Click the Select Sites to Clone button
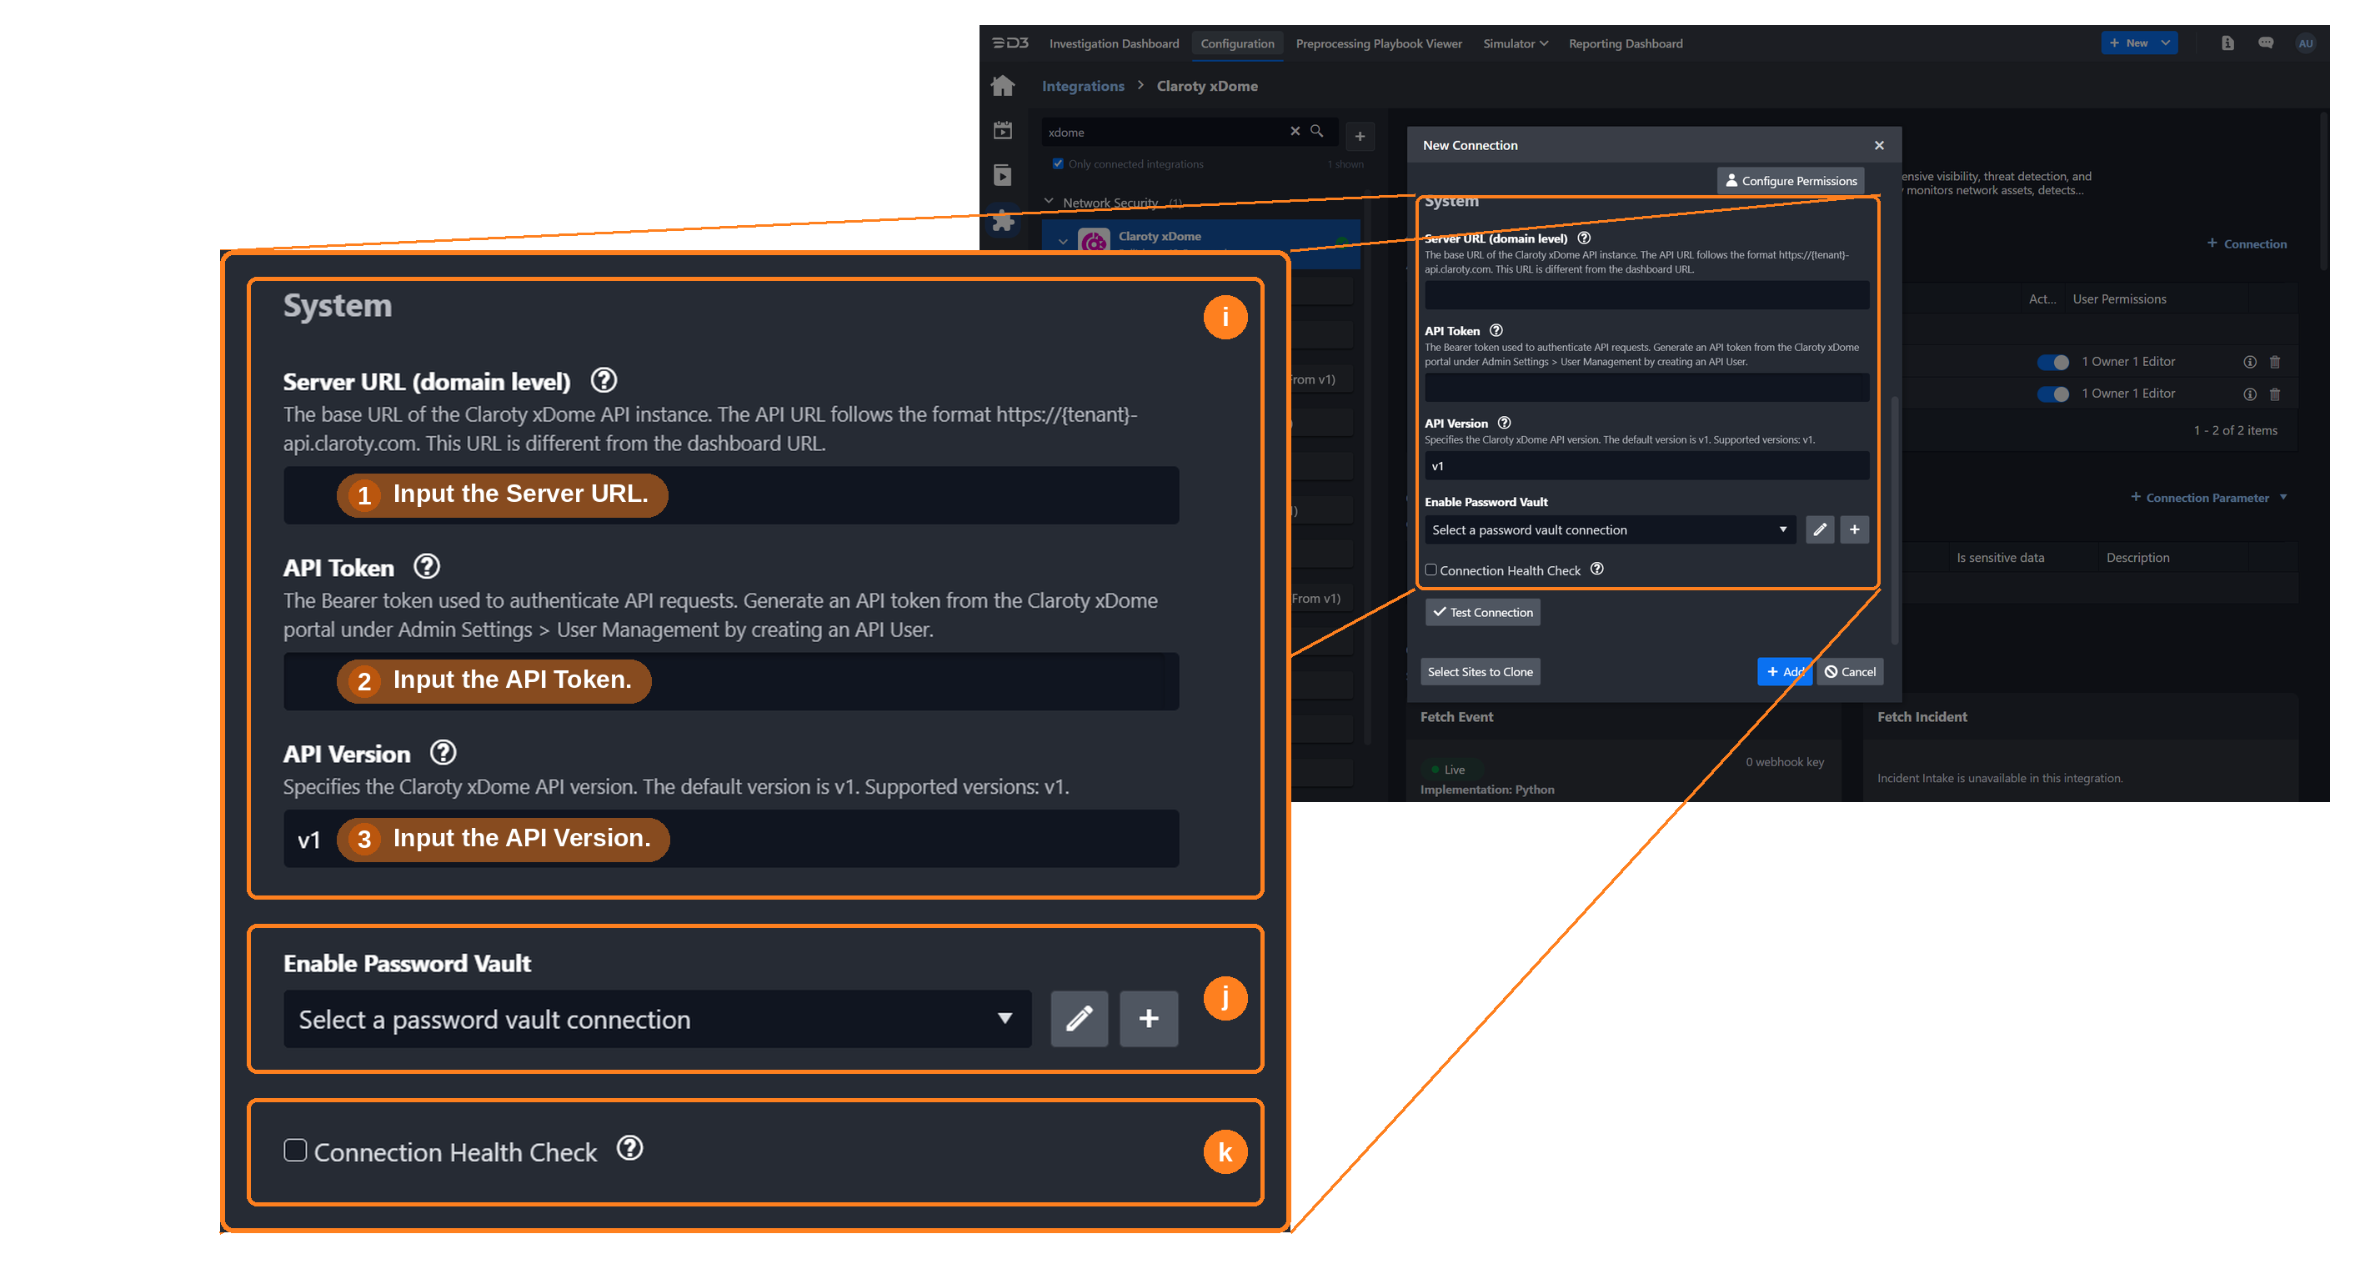Screen dimensions: 2355x1274 [x=1479, y=671]
